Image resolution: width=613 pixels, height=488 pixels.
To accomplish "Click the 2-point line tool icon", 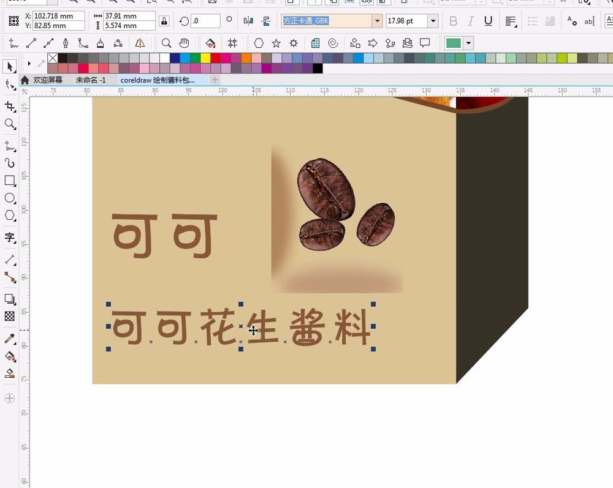I will [x=31, y=43].
